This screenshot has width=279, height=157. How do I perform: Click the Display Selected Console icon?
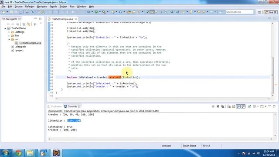pos(254,106)
